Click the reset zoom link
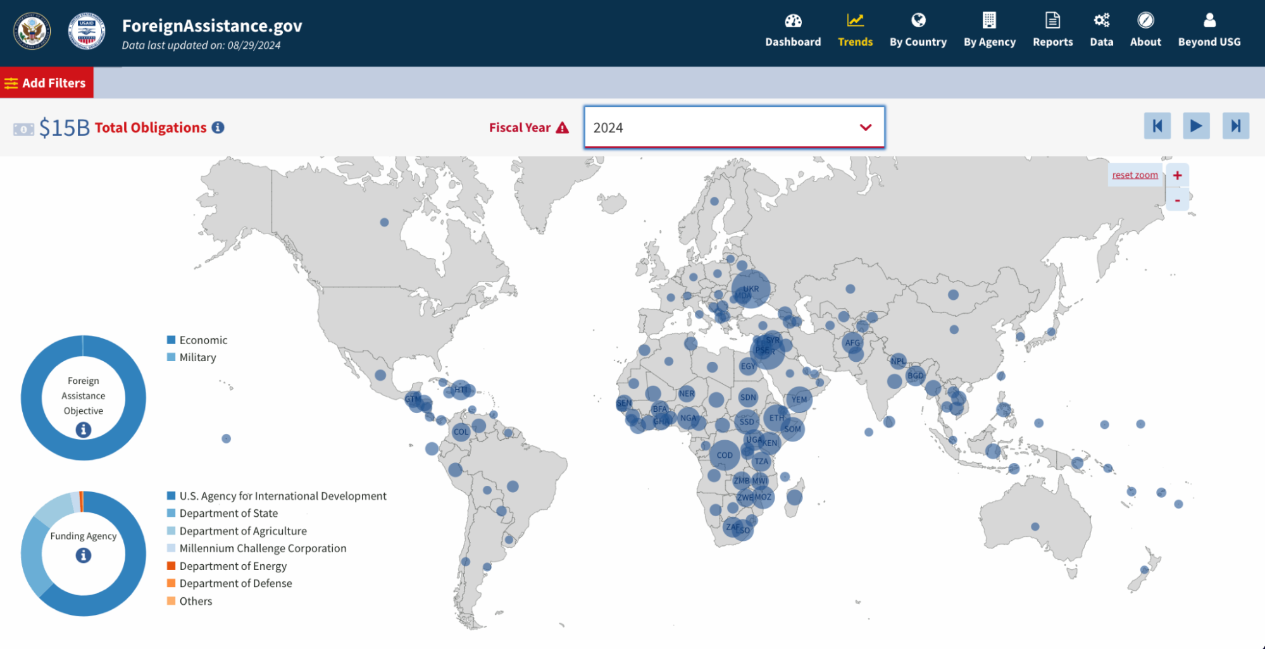Image resolution: width=1265 pixels, height=649 pixels. (1135, 175)
